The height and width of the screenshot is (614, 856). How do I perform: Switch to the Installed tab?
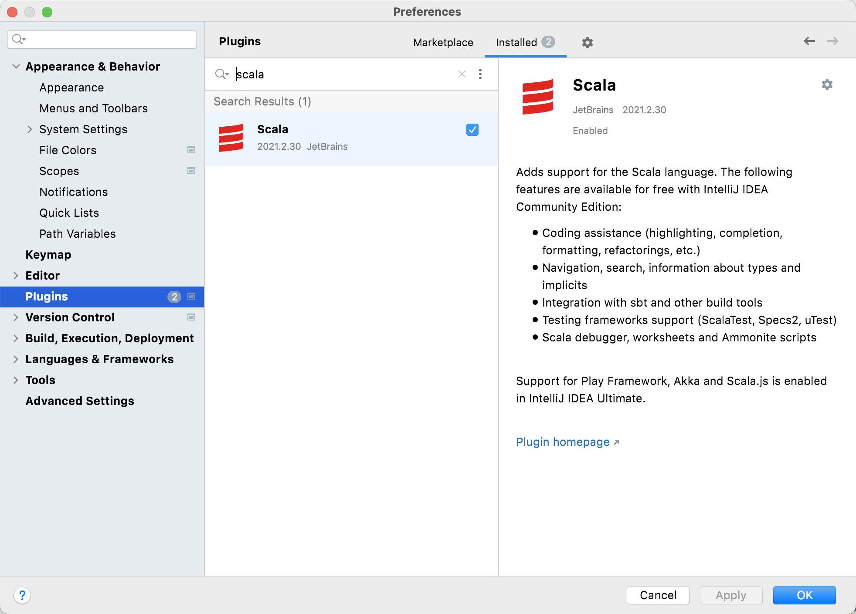click(525, 42)
